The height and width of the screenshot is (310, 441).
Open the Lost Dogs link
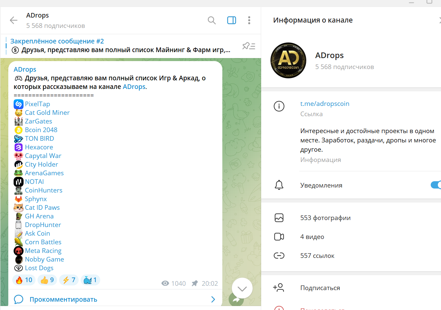coord(39,268)
